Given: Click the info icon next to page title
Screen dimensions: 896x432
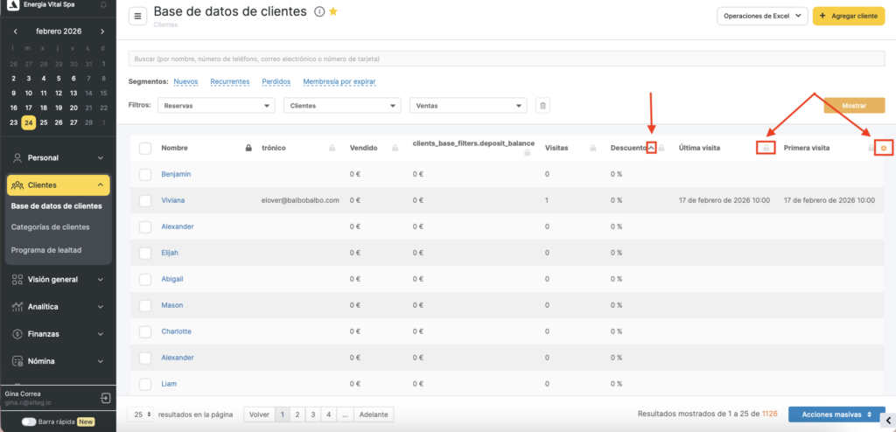Looking at the screenshot, I should [319, 12].
